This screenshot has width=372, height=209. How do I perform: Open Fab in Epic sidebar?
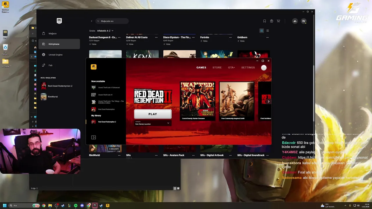(59, 65)
